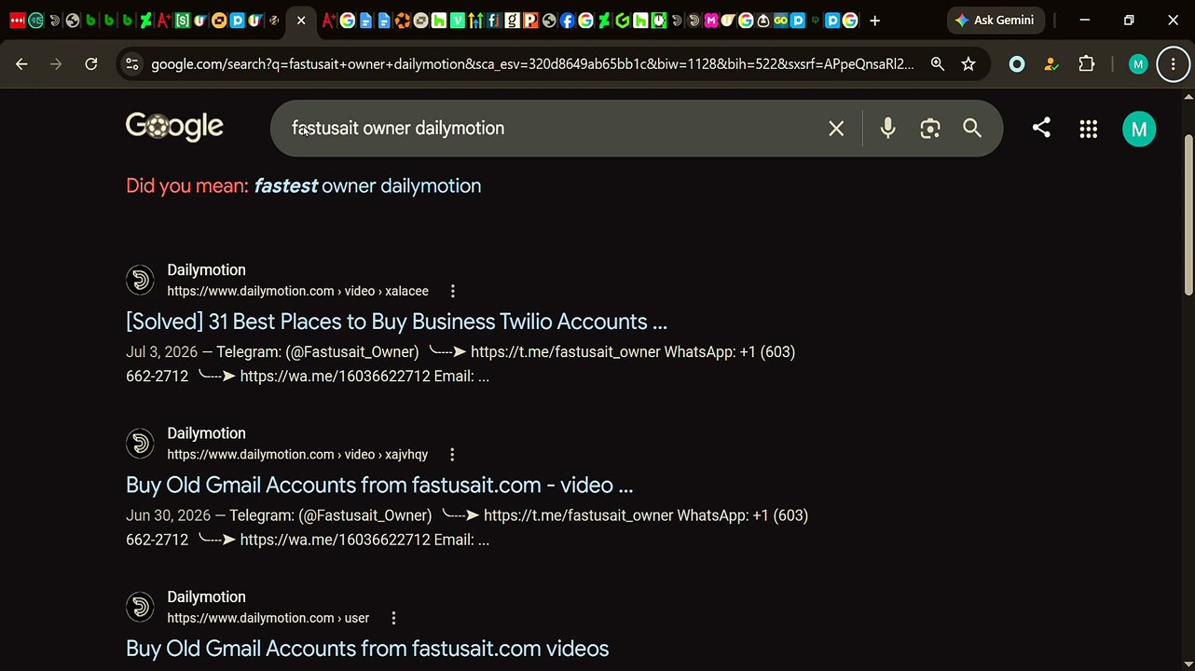Viewport: 1195px width, 671px height.
Task: Click the dailymotion.com › user URL breadcrumb
Action: point(268,618)
